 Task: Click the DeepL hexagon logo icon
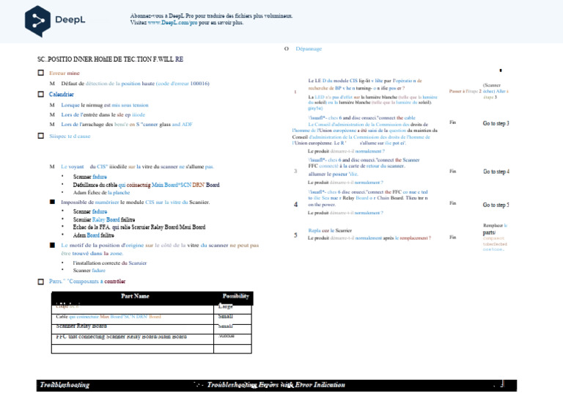(x=37, y=21)
